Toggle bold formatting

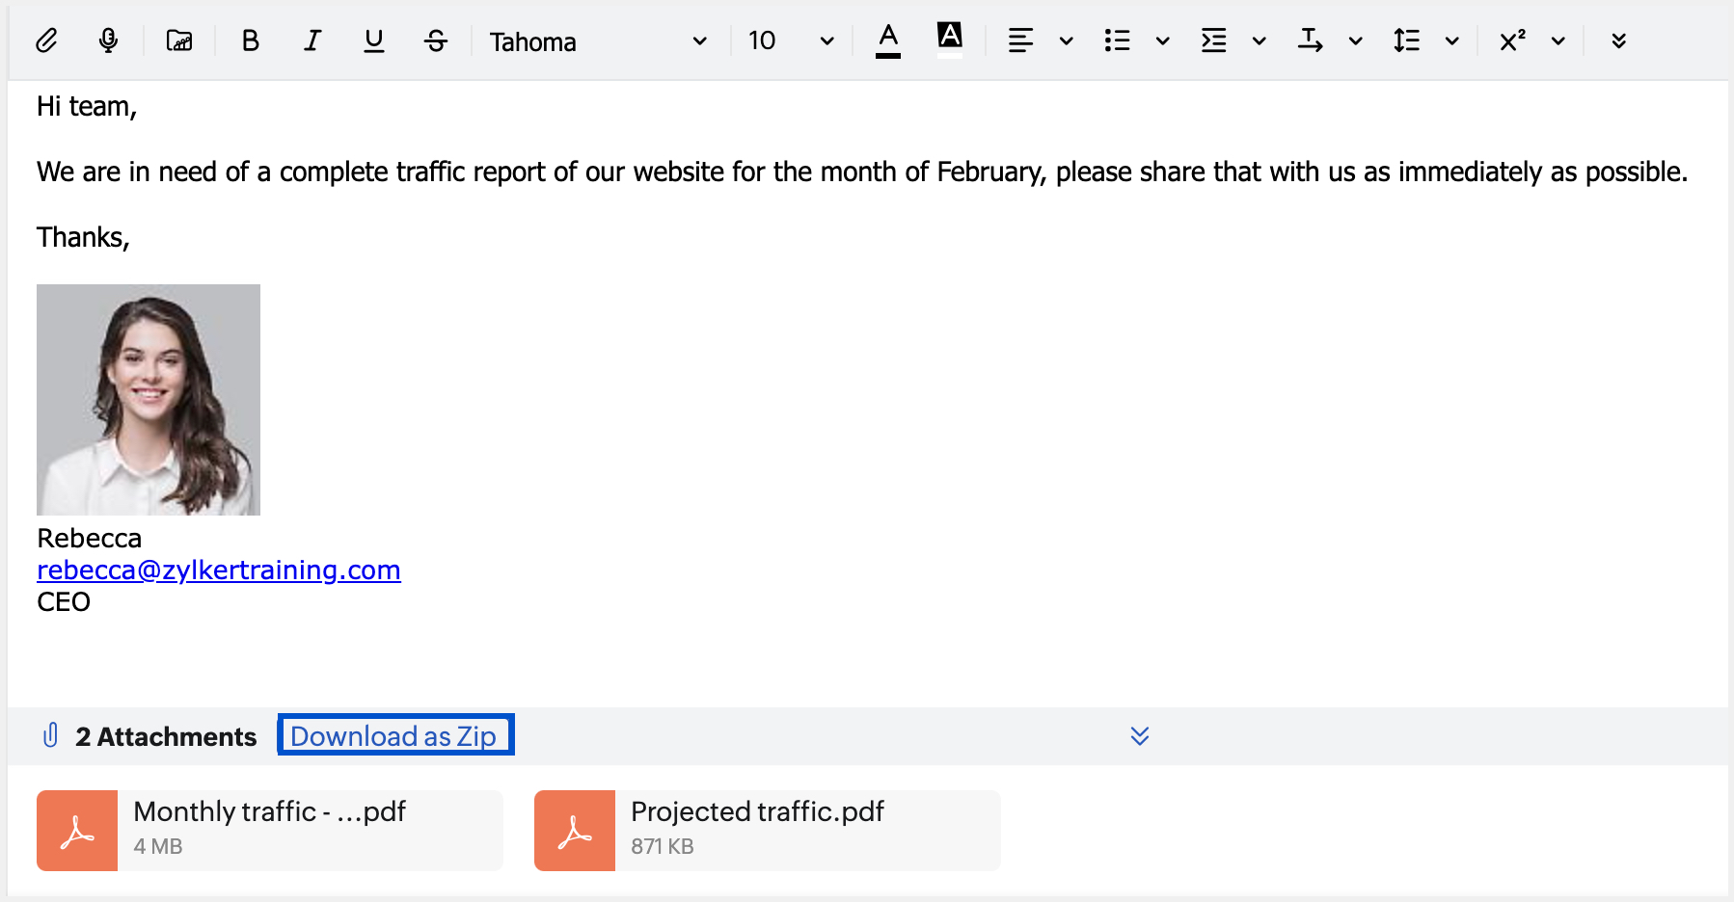[x=250, y=40]
